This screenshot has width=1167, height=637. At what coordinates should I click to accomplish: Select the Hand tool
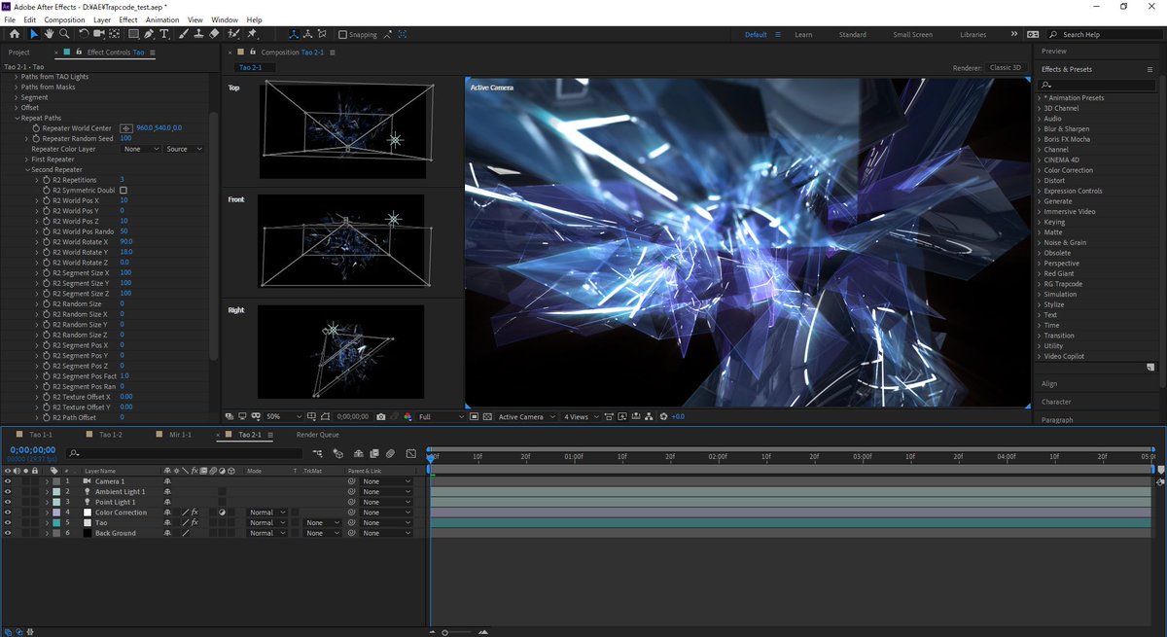[x=50, y=34]
